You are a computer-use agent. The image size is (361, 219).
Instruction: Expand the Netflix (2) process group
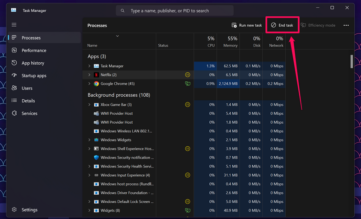89,75
